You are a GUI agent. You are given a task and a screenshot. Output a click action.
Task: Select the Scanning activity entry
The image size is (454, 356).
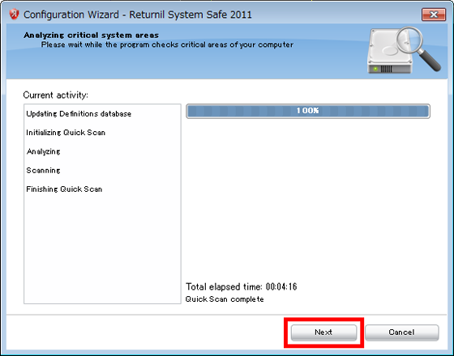coord(44,170)
